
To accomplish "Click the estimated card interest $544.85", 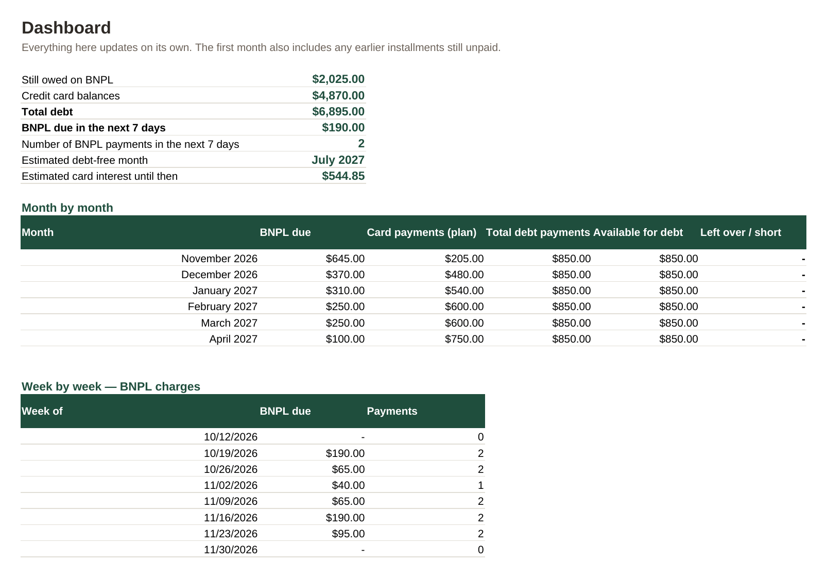I will 343,176.
